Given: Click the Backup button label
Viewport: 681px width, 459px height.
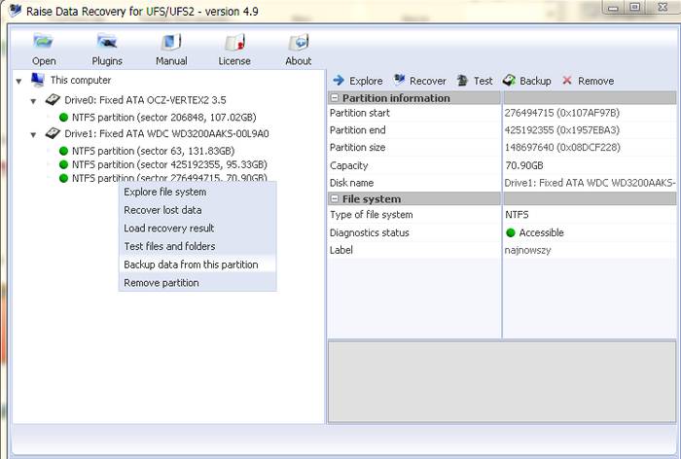Looking at the screenshot, I should pos(535,82).
